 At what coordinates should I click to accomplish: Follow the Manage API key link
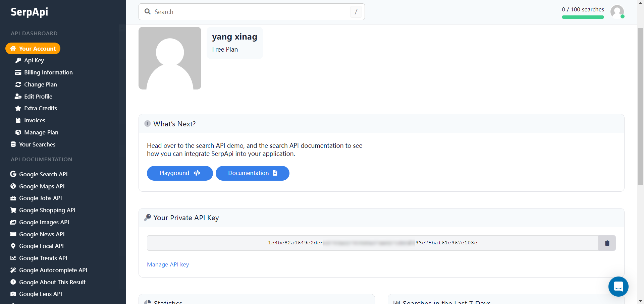tap(168, 264)
